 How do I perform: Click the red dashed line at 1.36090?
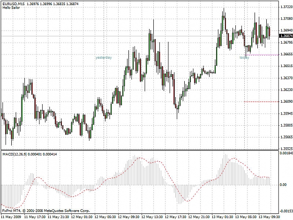click(262, 102)
